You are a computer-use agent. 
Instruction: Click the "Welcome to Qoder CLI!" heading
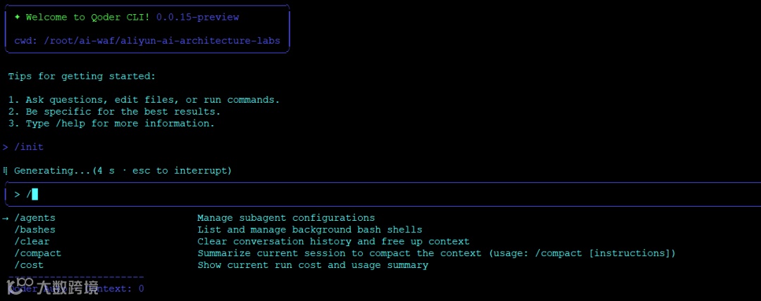pyautogui.click(x=88, y=18)
